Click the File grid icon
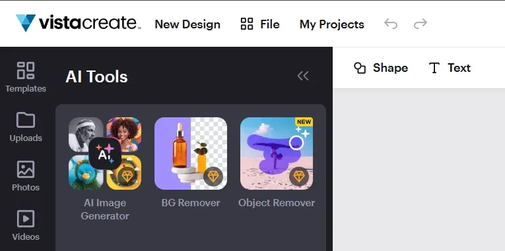505x251 pixels. click(247, 24)
